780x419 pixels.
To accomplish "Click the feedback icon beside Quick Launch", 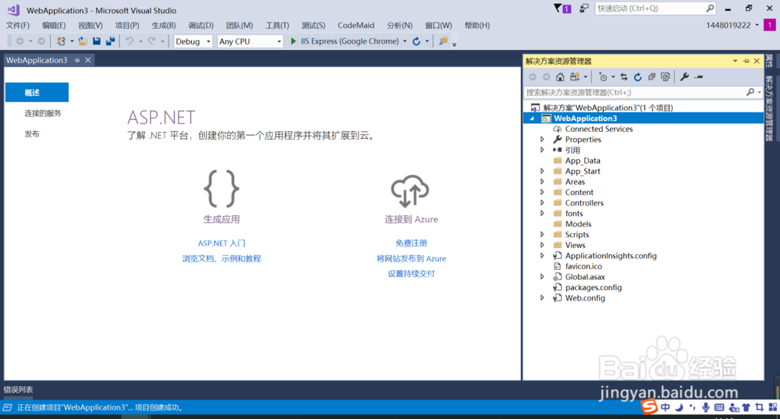I will (584, 9).
